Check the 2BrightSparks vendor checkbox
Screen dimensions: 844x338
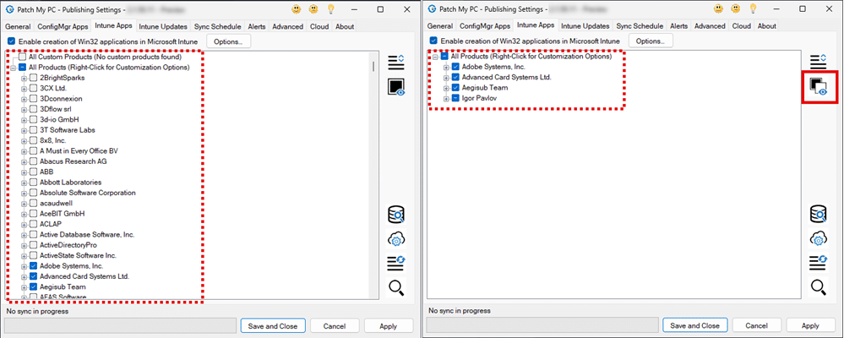point(33,78)
